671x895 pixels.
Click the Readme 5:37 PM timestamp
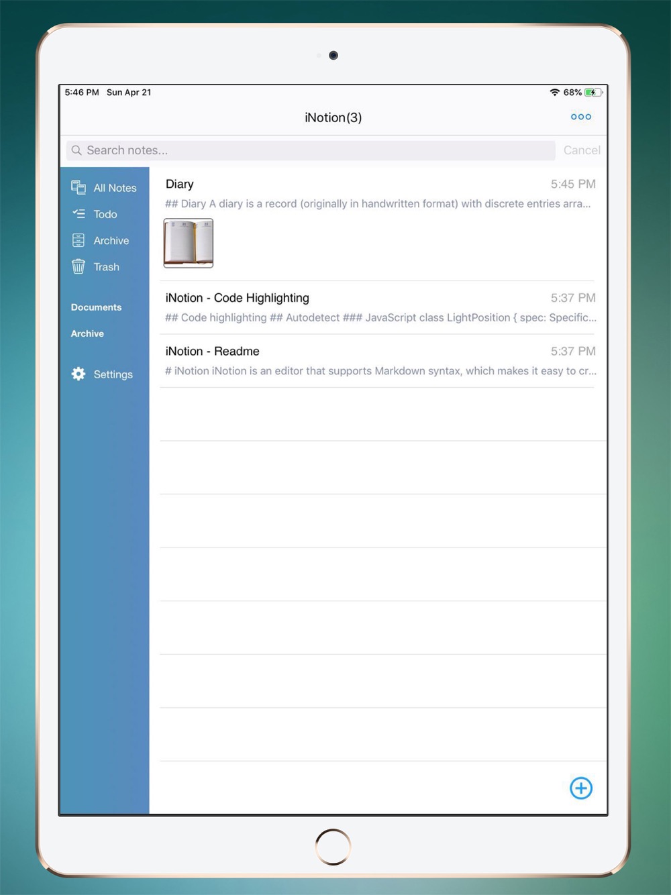[x=573, y=351]
